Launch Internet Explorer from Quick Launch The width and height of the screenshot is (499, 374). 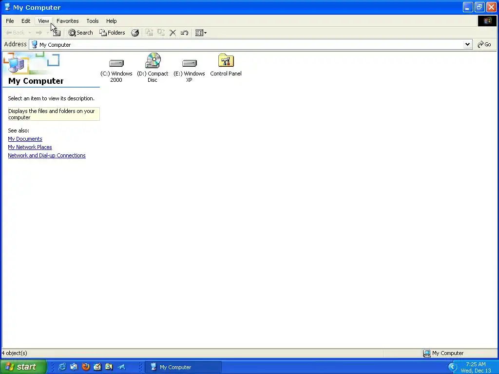tap(62, 367)
